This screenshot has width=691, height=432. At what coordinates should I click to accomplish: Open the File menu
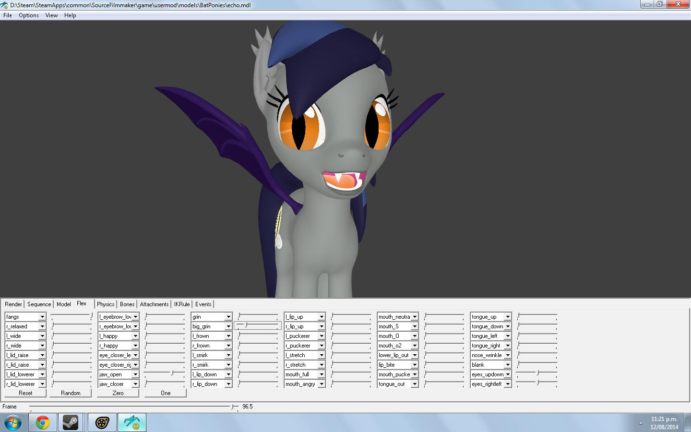8,15
